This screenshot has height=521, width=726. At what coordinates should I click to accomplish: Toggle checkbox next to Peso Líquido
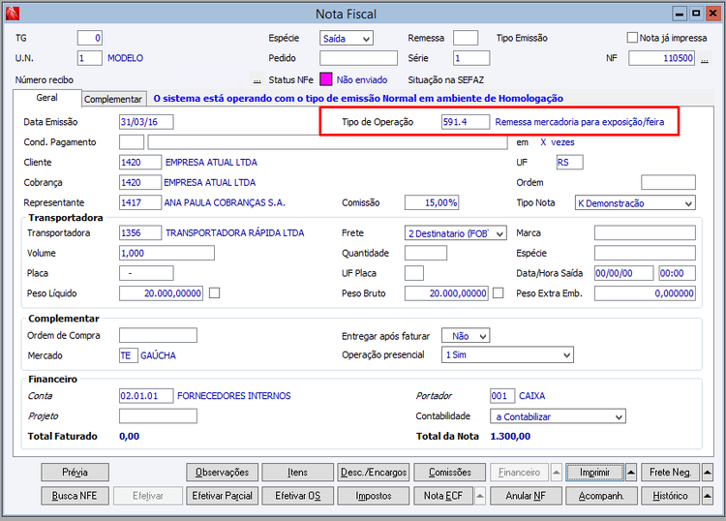click(x=214, y=293)
